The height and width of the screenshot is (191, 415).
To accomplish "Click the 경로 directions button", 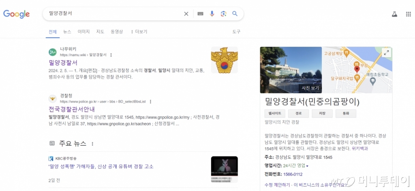I will click(299, 114).
